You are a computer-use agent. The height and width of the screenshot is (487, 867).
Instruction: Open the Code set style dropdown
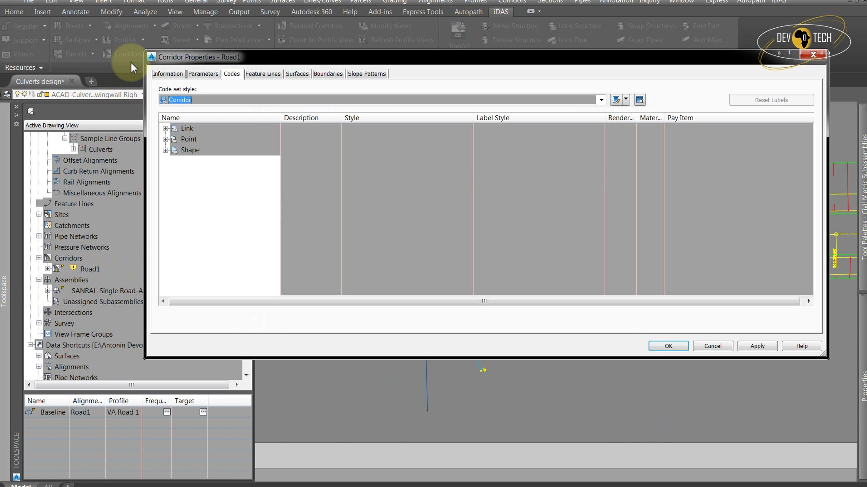[601, 100]
